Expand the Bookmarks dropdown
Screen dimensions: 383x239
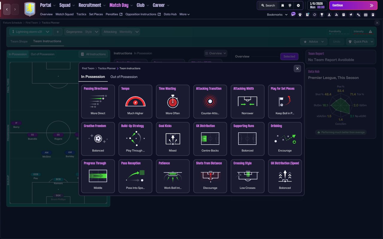pos(277,15)
